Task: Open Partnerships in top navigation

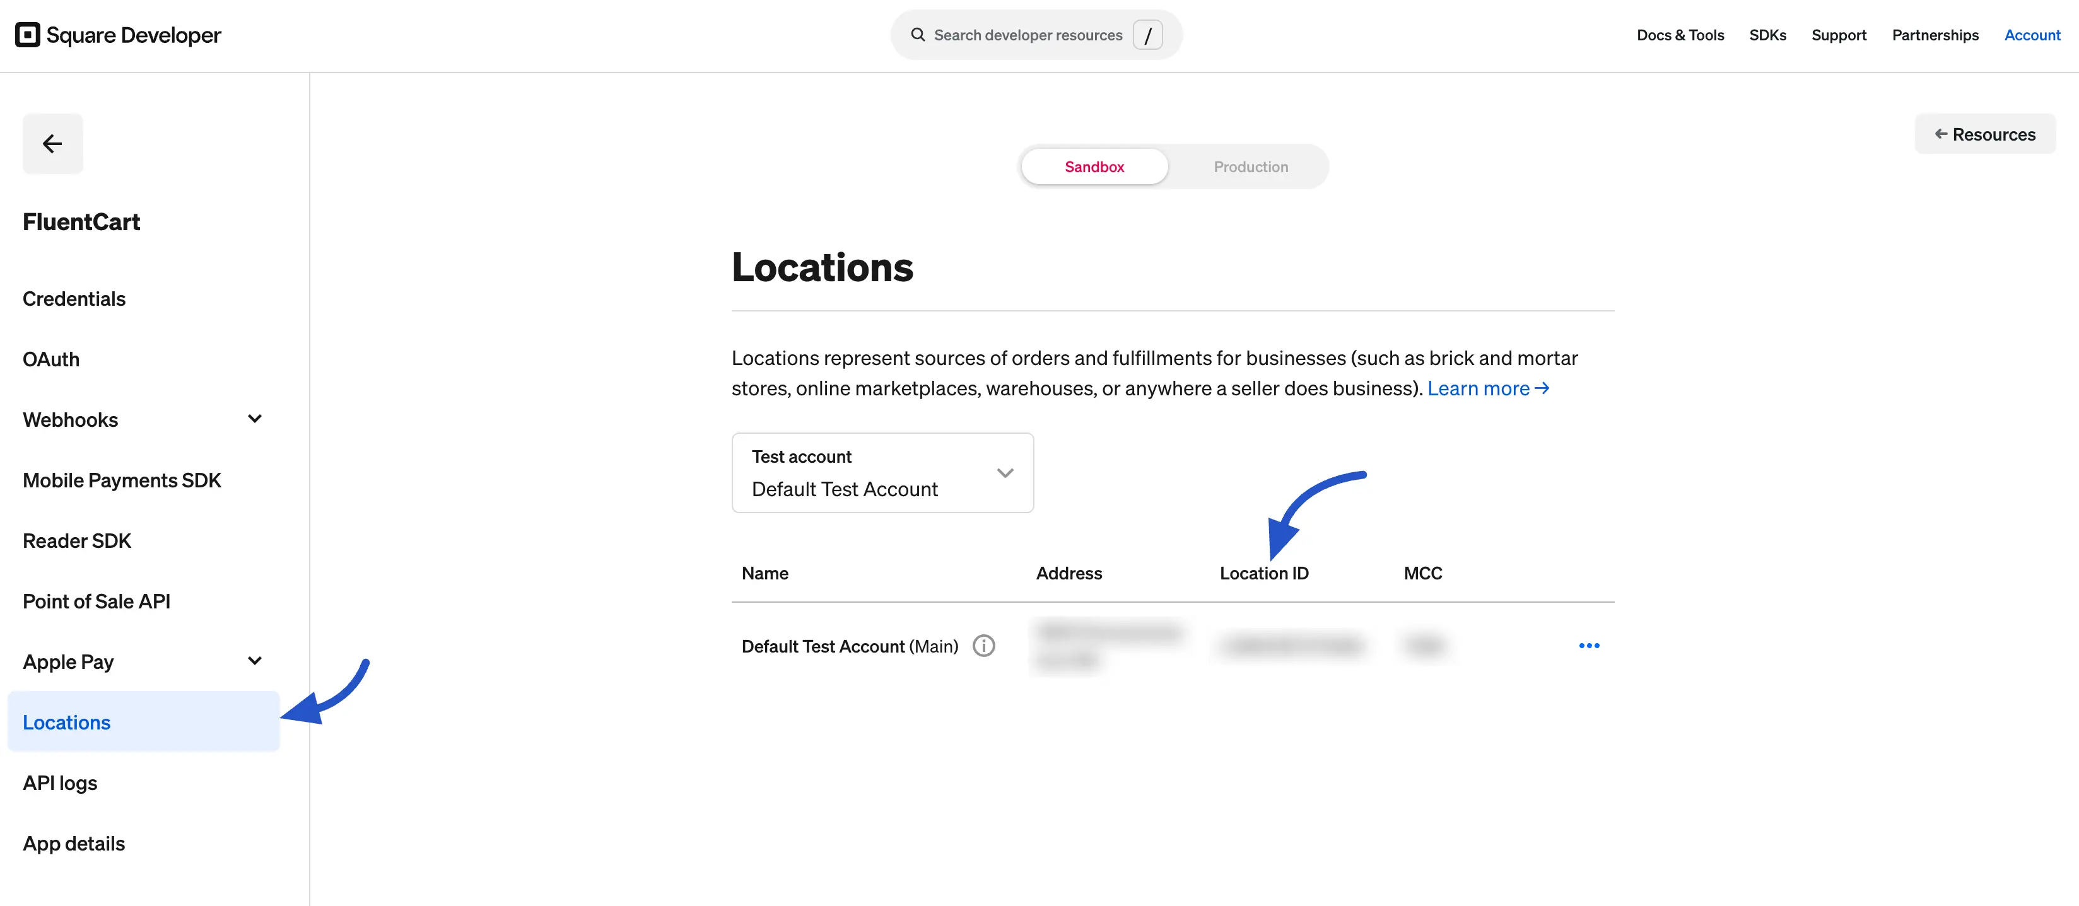Action: (x=1935, y=35)
